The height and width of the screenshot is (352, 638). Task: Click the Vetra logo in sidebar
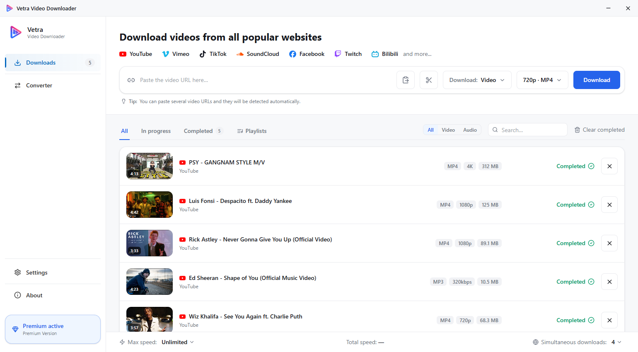[16, 32]
